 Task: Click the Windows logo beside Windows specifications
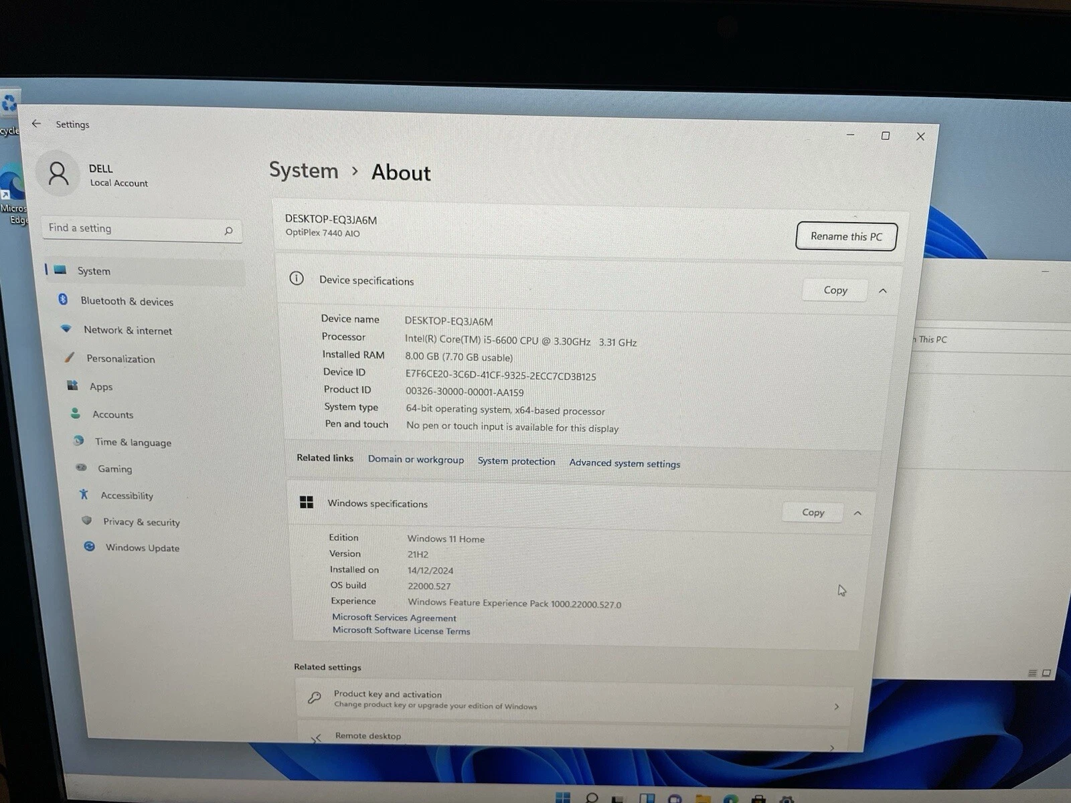click(x=307, y=502)
